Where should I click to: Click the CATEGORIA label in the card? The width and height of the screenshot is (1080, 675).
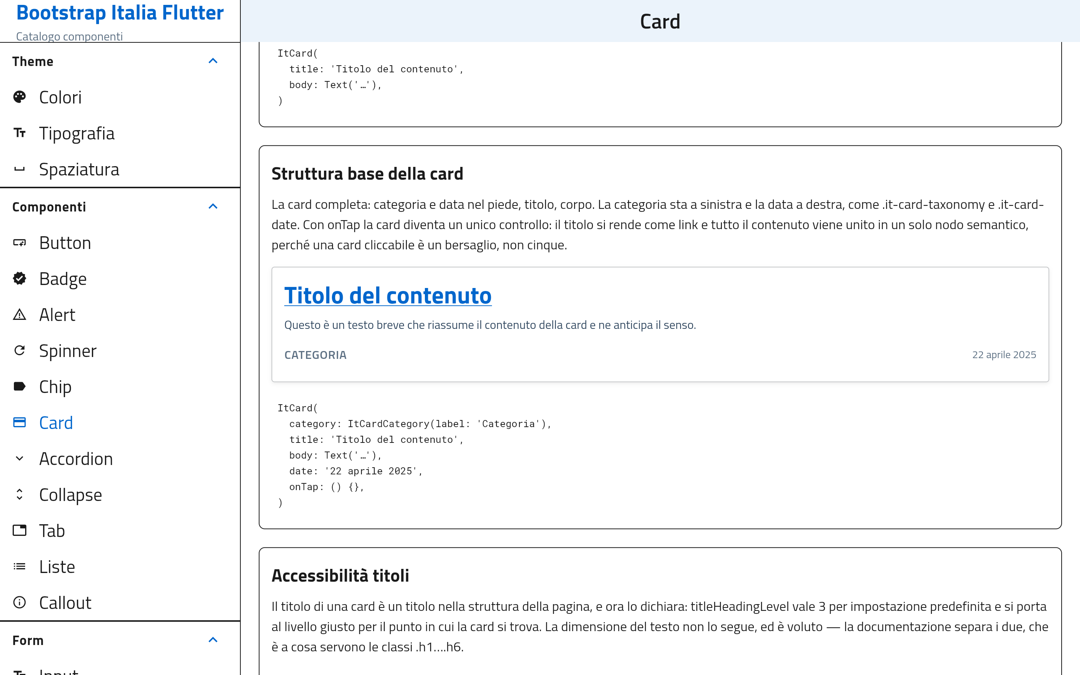(315, 355)
